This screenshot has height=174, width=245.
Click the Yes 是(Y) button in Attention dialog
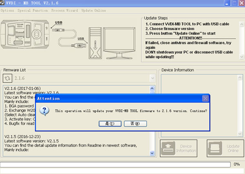click(x=110, y=124)
